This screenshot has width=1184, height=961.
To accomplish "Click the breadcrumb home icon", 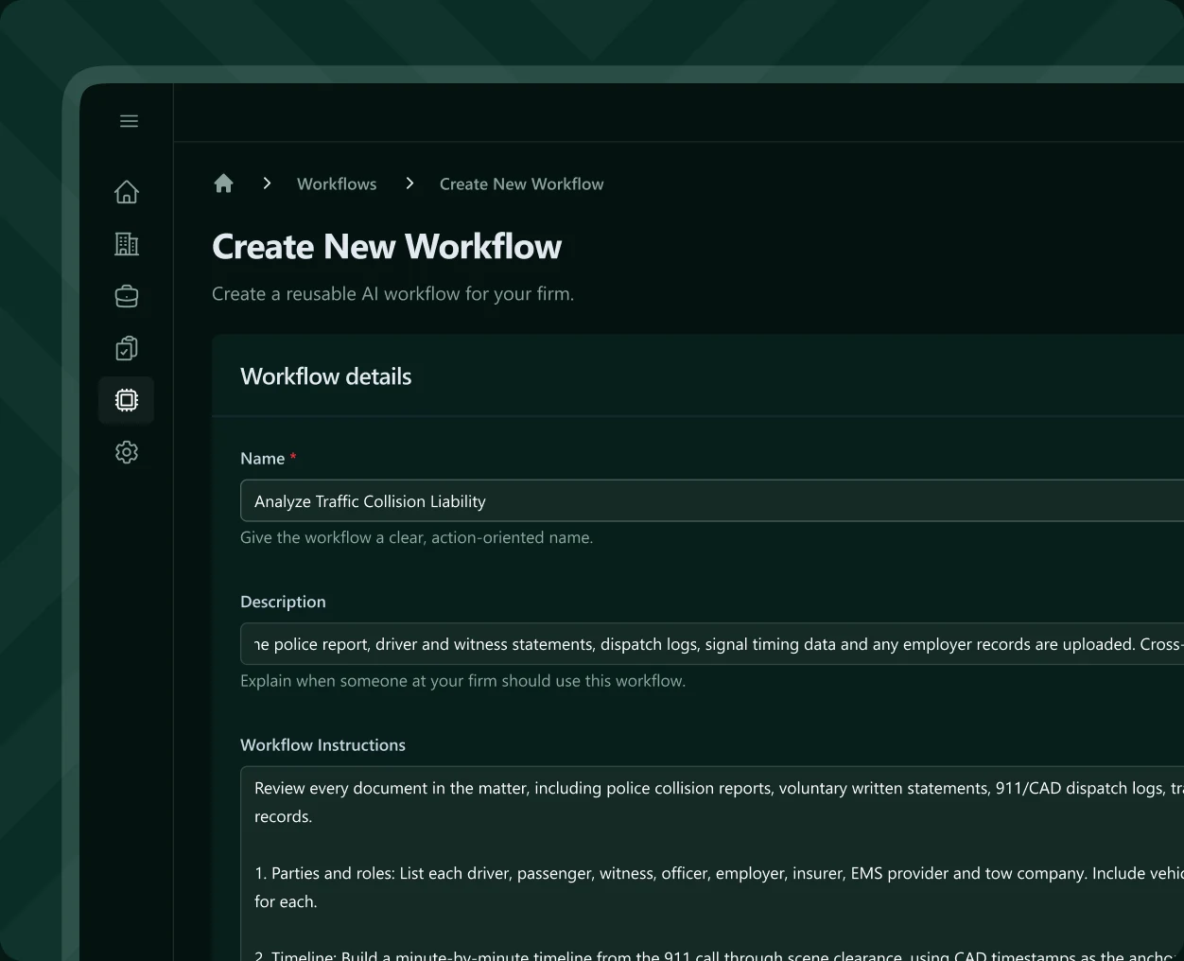I will tap(223, 183).
